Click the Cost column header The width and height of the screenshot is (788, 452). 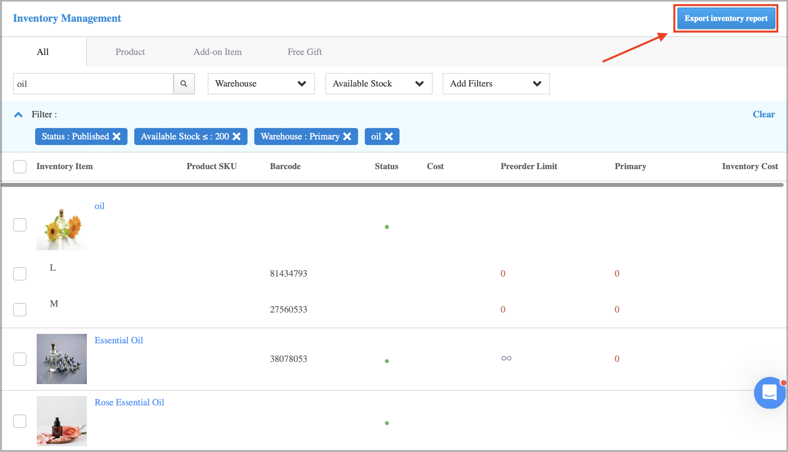tap(435, 166)
